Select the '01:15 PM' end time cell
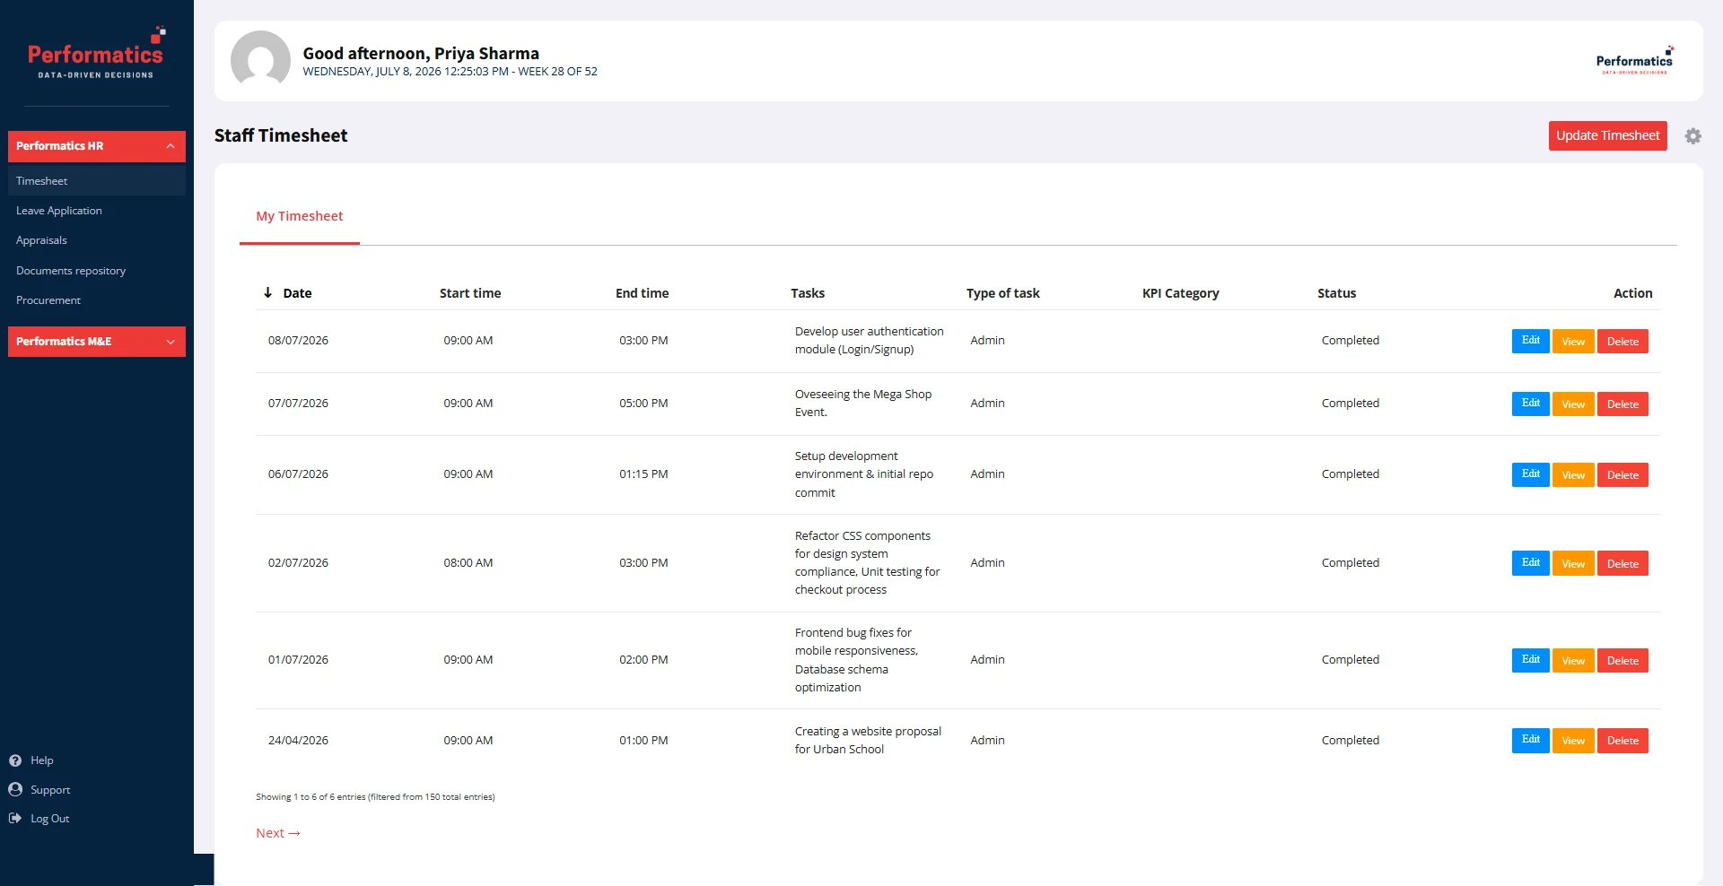 [643, 474]
